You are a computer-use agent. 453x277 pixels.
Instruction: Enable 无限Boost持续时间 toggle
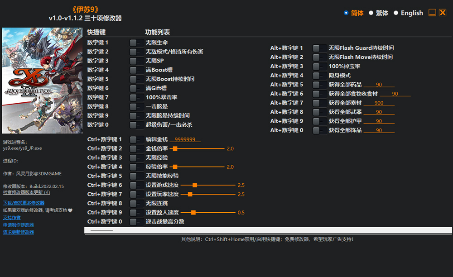(x=136, y=79)
